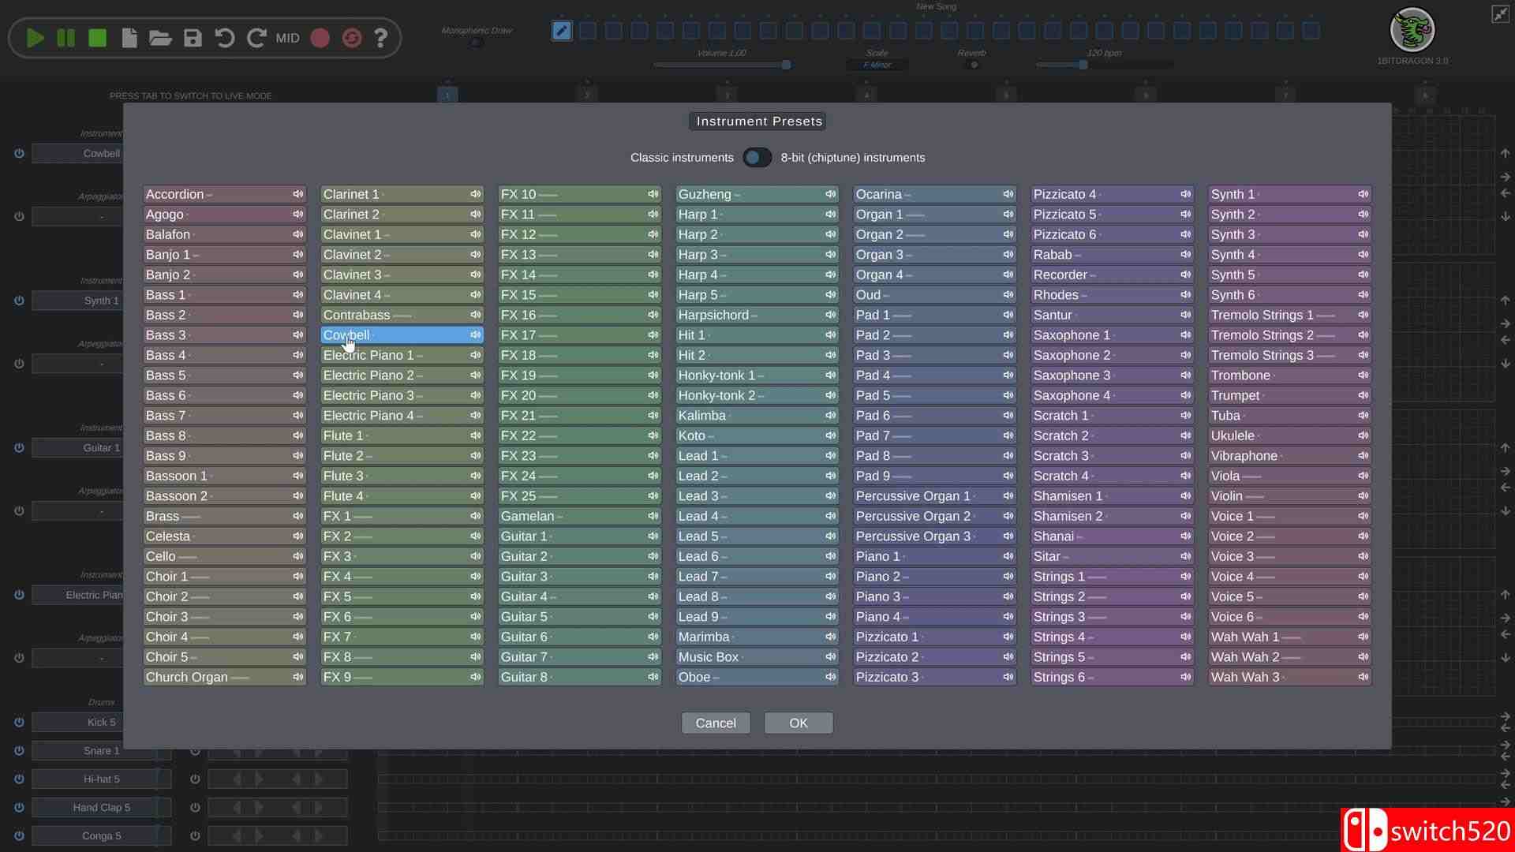The height and width of the screenshot is (852, 1515).
Task: Click the undo arrow icon
Action: coord(225,38)
